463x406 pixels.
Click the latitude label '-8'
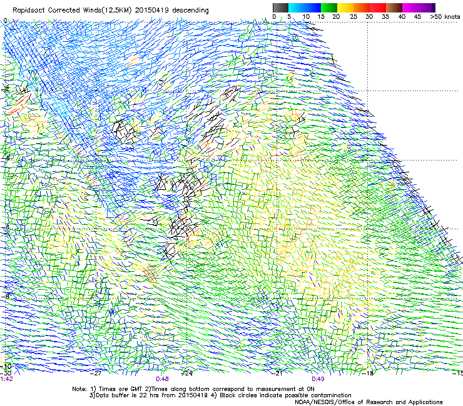click(x=5, y=296)
